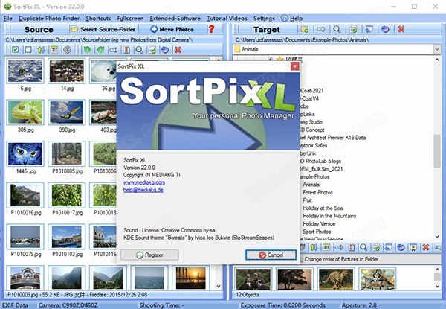The image size is (446, 309).
Task: Select the Holiday in the Mountains folder
Action: 329,216
